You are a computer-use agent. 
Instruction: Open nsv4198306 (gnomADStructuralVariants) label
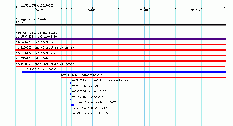45,64
